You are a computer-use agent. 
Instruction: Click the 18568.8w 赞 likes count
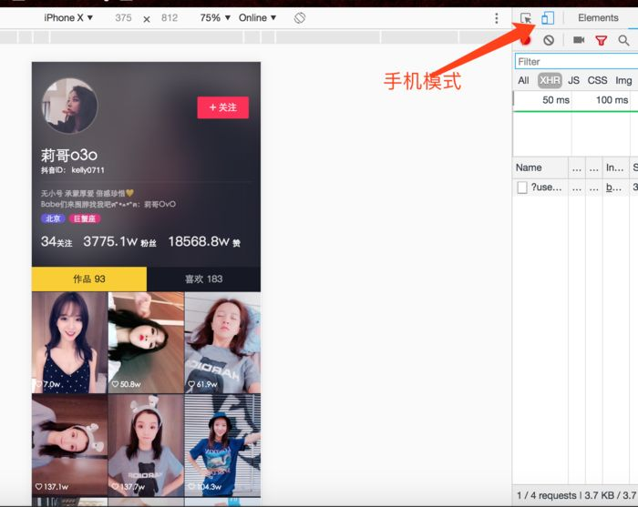(204, 242)
